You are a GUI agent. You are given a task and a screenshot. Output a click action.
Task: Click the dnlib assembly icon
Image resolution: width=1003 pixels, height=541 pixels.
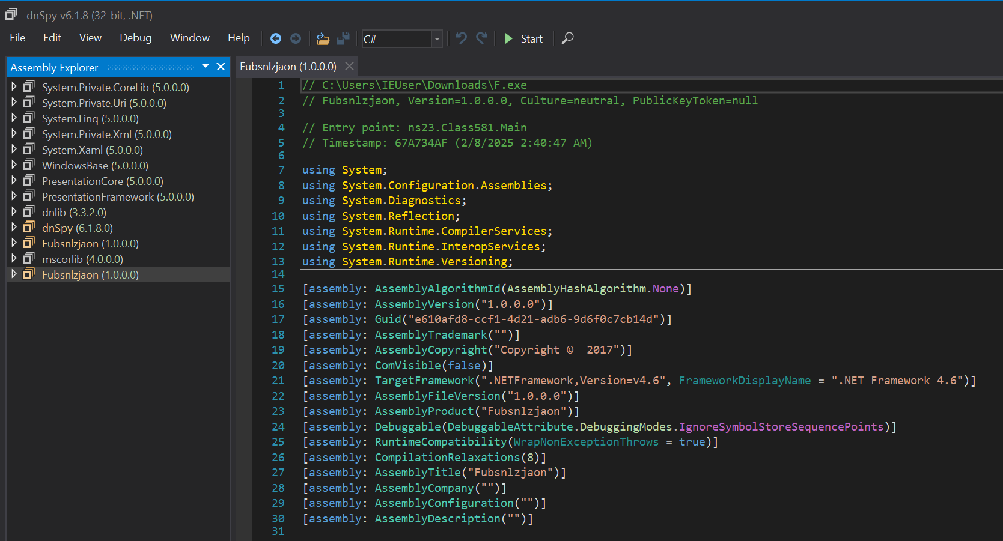(28, 212)
